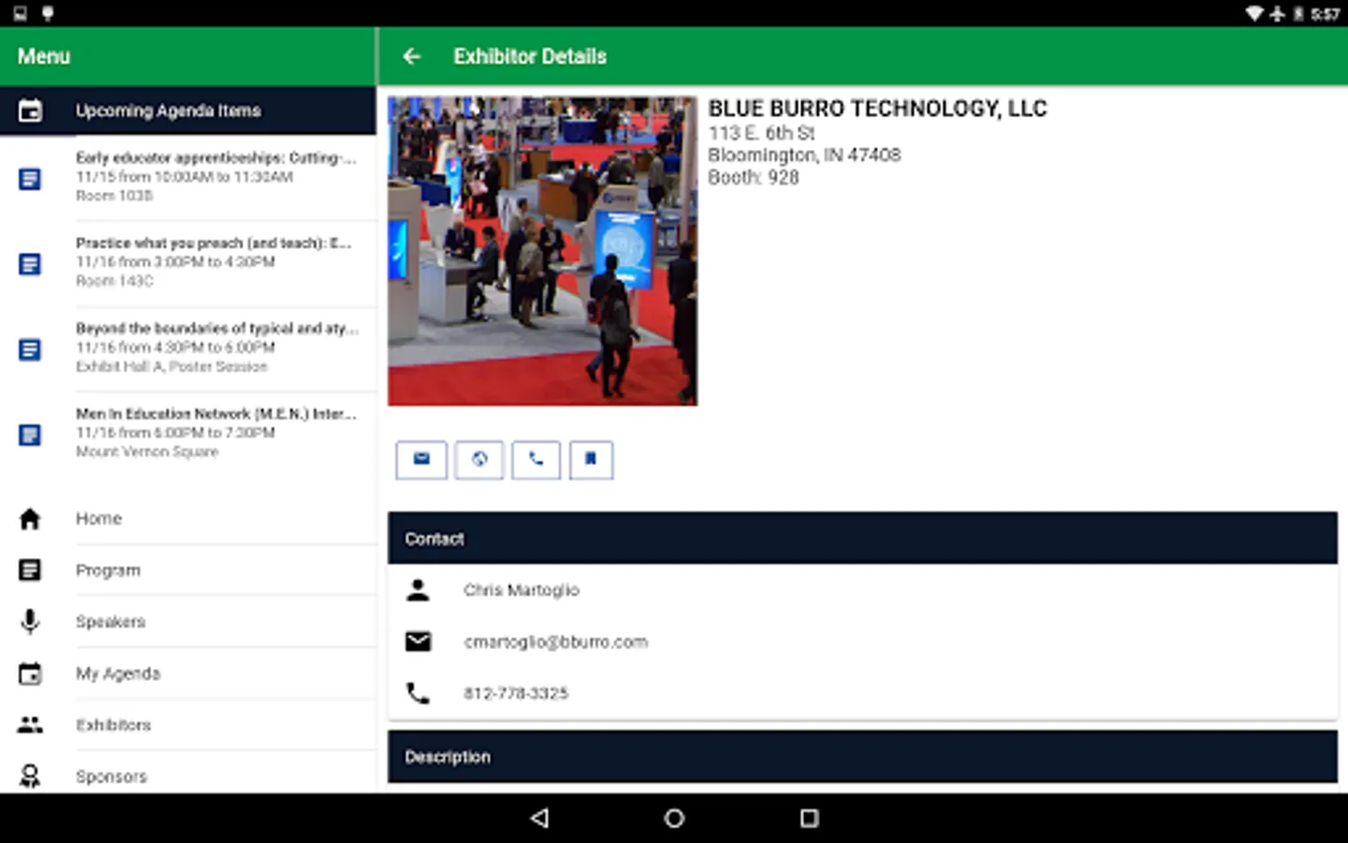This screenshot has width=1348, height=843.
Task: Check the Wi-Fi status icon
Action: 1254,13
